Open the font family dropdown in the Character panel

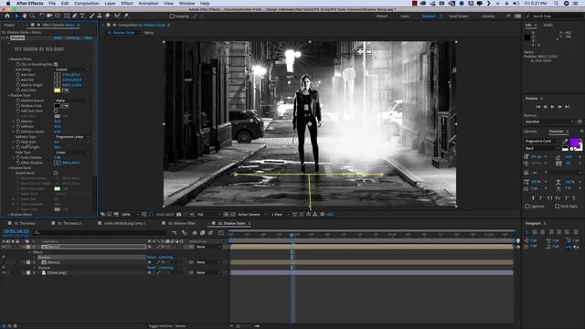point(542,141)
